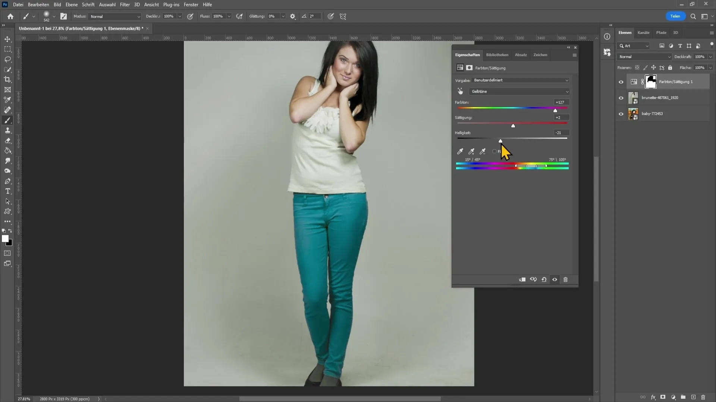
Task: Click the targeted adjustment hand icon
Action: [460, 91]
